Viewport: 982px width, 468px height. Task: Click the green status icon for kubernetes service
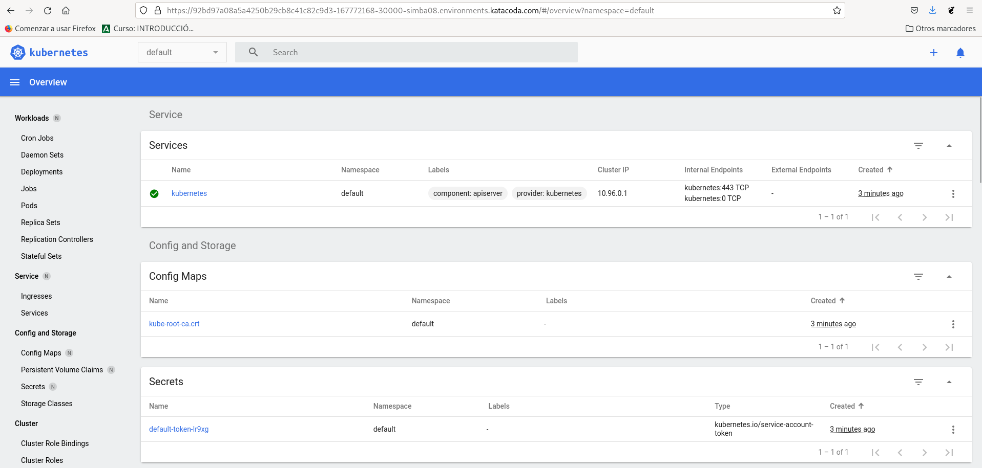coord(154,194)
